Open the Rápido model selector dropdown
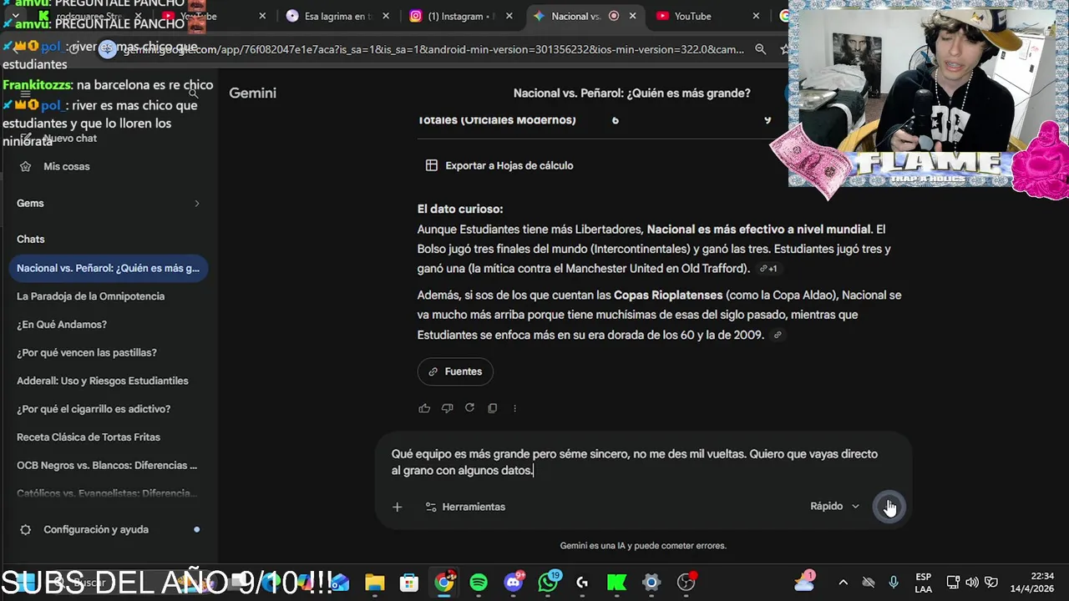The image size is (1069, 601). 834,506
